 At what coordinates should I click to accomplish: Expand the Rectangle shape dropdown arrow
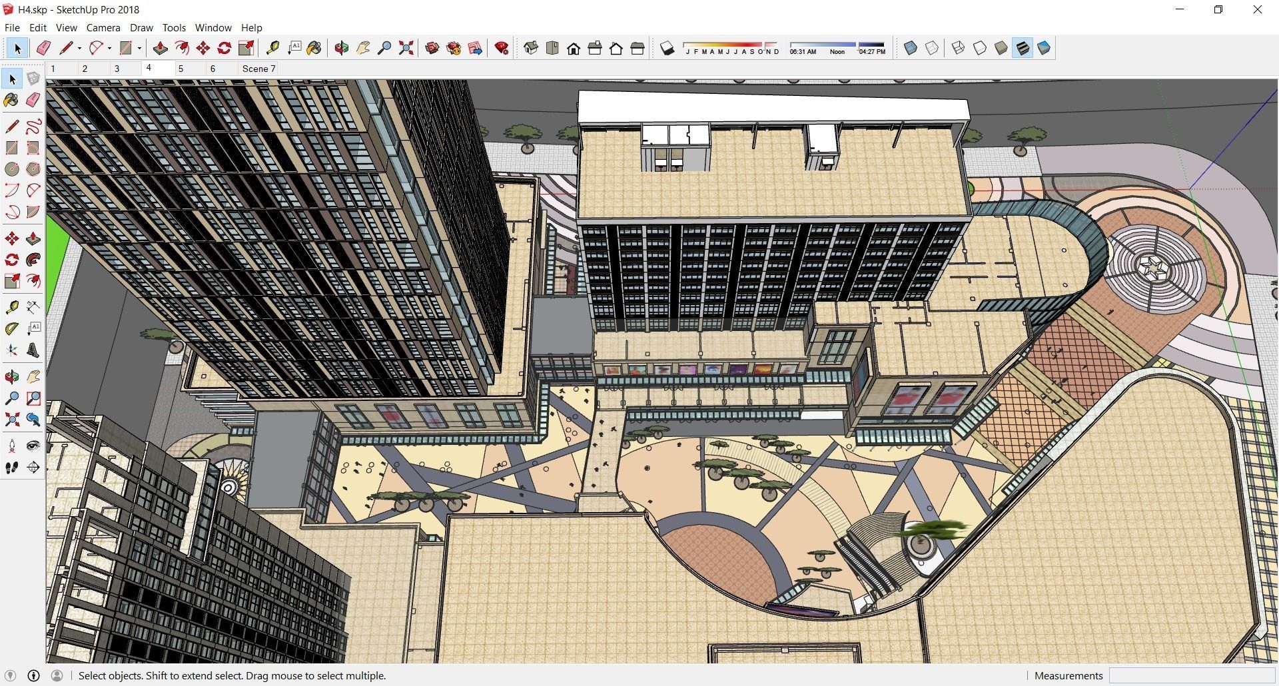pyautogui.click(x=139, y=48)
